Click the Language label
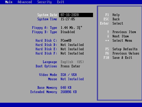Screen dimensions: 142x107 click(x=50, y=62)
